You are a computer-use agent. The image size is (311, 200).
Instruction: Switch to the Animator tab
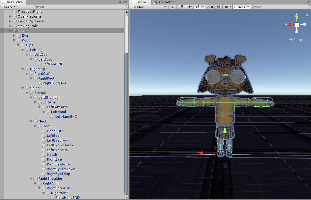[164, 2]
